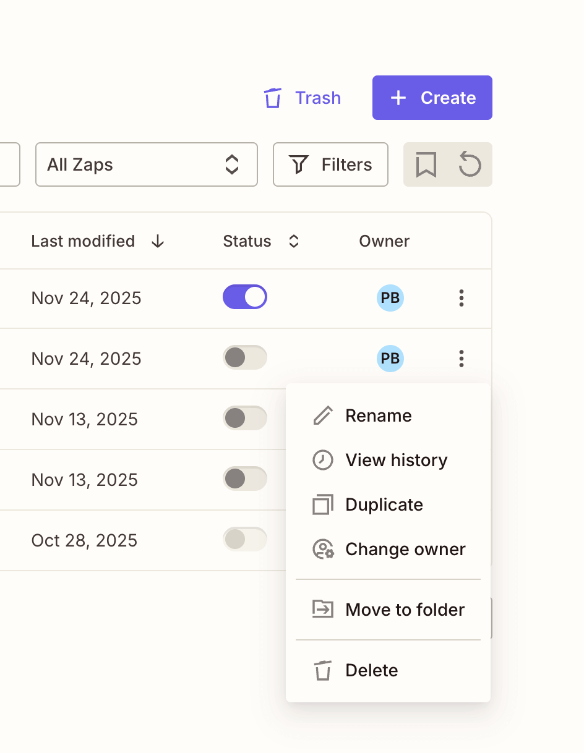
Task: Turn off the enabled Zap toggle, first row
Action: (245, 297)
